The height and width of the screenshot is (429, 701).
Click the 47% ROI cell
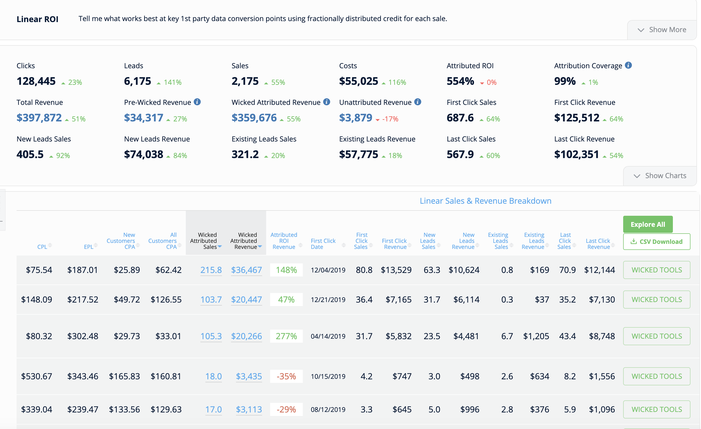(x=286, y=299)
